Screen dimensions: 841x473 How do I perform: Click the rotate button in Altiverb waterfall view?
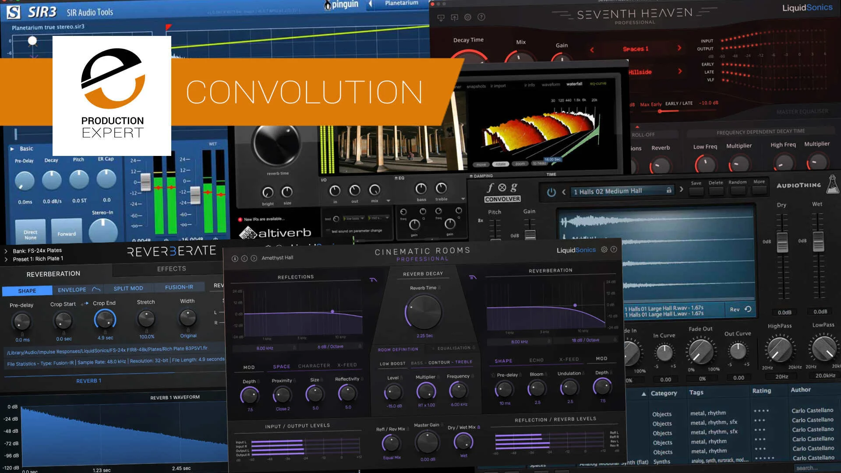[x=500, y=164]
